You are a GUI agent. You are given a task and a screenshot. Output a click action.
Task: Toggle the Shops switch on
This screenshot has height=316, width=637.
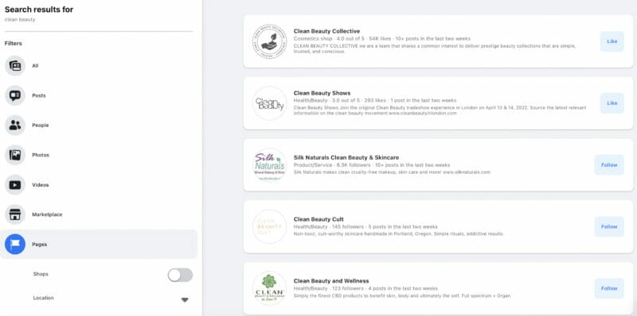coord(181,275)
